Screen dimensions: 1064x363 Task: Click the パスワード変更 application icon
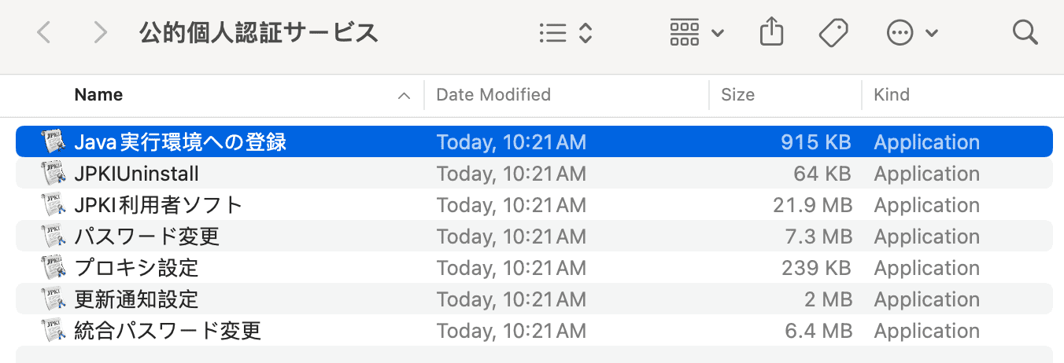pyautogui.click(x=52, y=236)
